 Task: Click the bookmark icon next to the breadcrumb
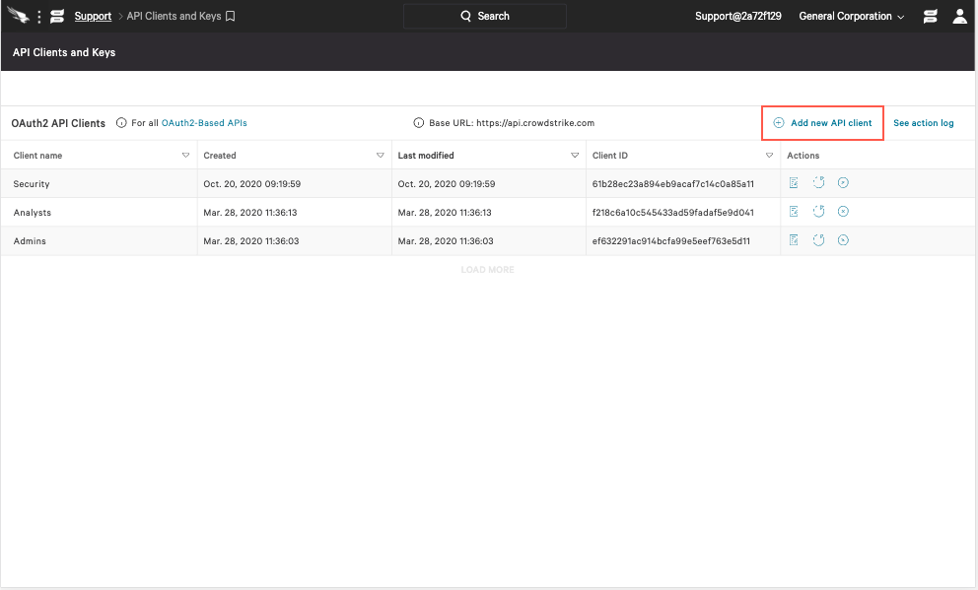tap(229, 16)
